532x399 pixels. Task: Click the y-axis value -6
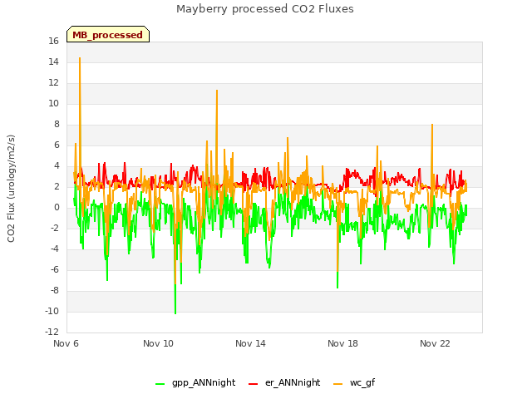coord(55,269)
